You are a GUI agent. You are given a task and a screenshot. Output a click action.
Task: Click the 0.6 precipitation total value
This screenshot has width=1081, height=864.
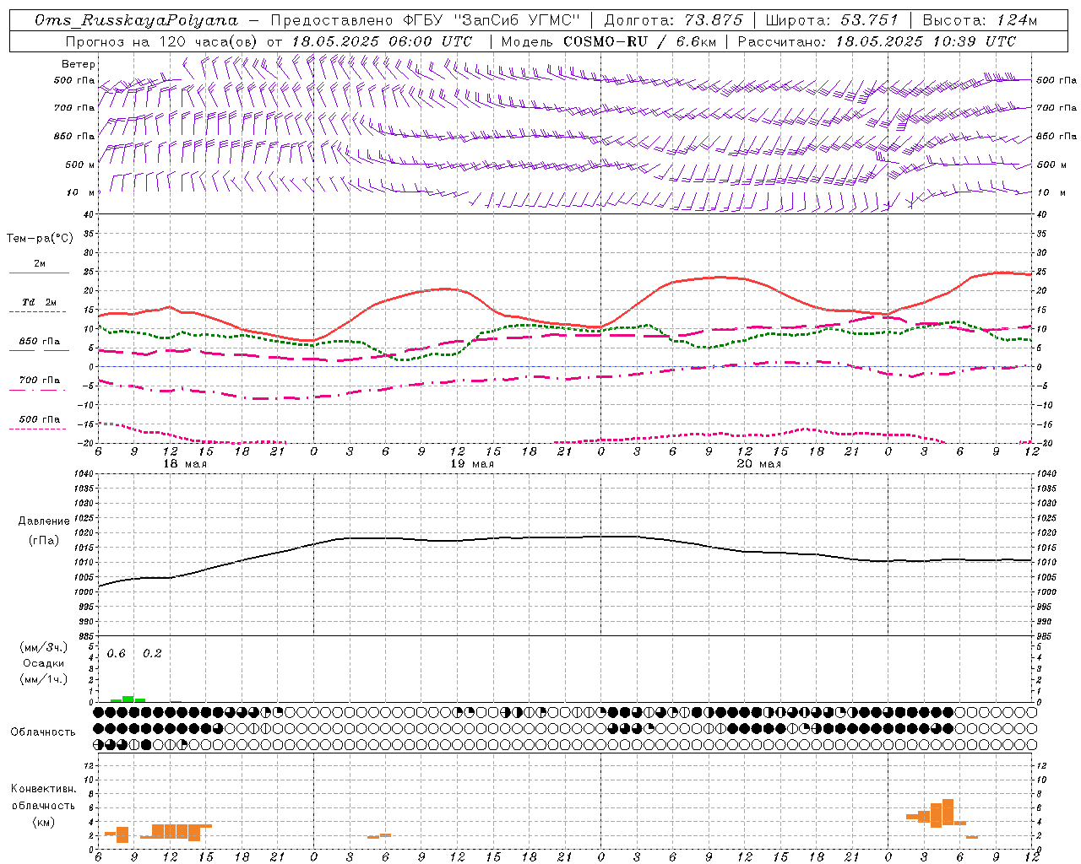coord(116,654)
